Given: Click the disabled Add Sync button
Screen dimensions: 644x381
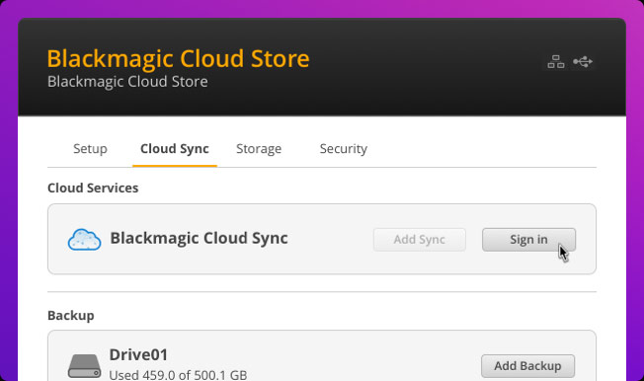Looking at the screenshot, I should (420, 239).
